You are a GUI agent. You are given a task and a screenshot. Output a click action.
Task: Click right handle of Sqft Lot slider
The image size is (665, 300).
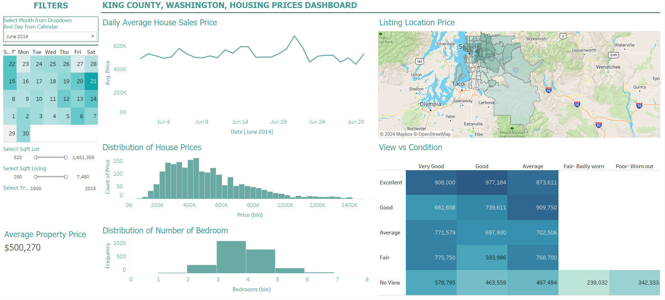click(x=66, y=158)
